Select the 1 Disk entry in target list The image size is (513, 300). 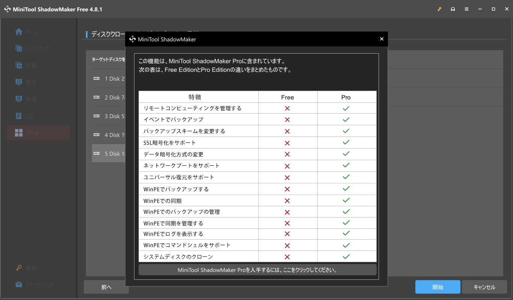tap(109, 79)
